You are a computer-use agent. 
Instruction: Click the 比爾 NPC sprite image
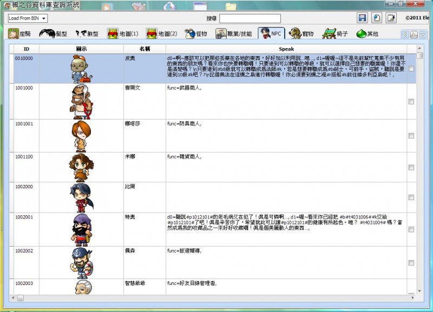(x=82, y=198)
